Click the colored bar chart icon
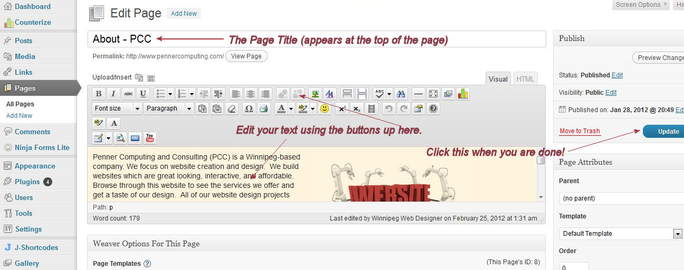This screenshot has width=684, height=270. [463, 94]
